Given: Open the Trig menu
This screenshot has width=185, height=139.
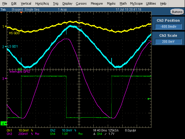Looking at the screenshot, I should pyautogui.click(x=56, y=4).
